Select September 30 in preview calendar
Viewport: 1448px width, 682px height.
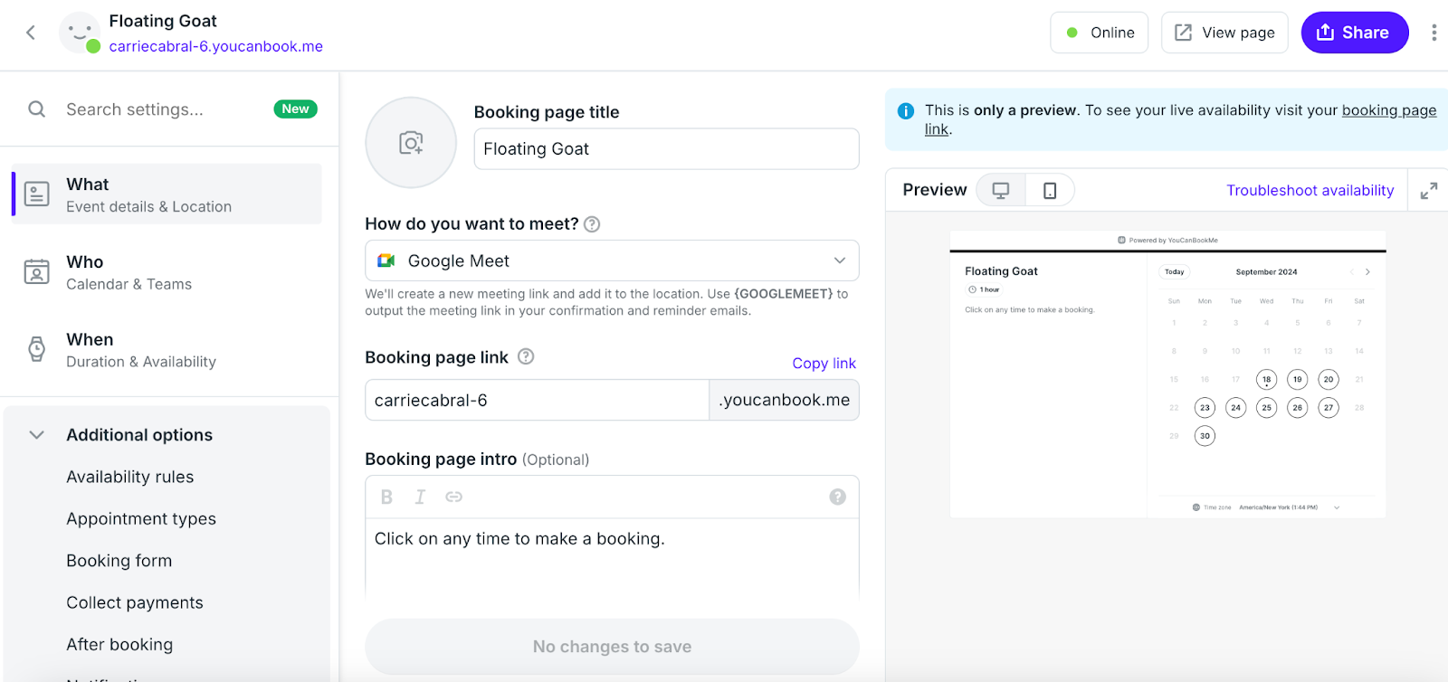tap(1205, 436)
